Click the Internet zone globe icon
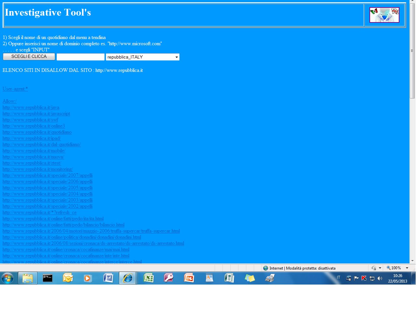 click(x=266, y=268)
